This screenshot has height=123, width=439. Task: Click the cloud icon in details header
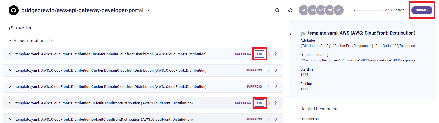click(x=303, y=33)
